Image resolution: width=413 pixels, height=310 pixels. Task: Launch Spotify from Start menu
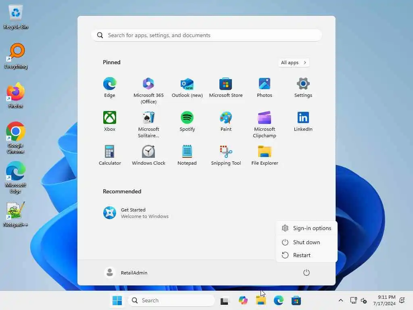(187, 121)
